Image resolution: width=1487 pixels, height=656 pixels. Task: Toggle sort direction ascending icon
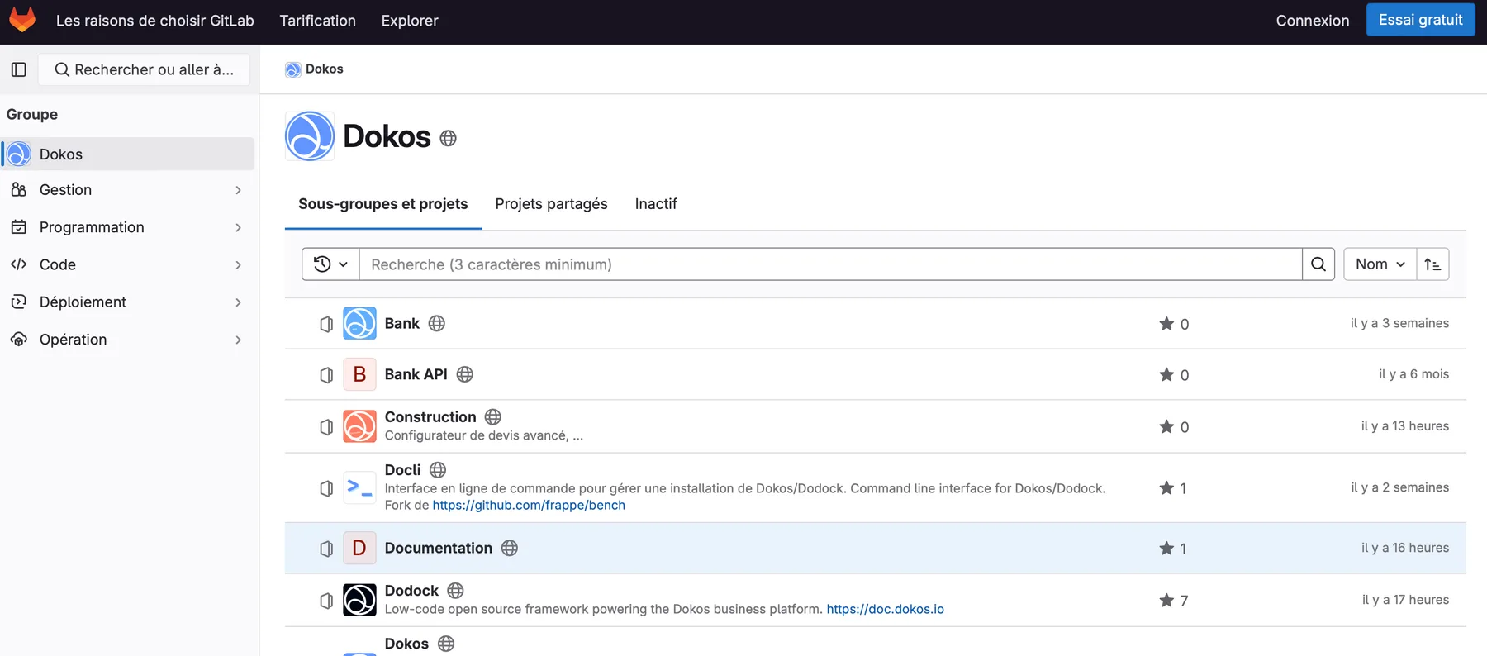[1432, 264]
